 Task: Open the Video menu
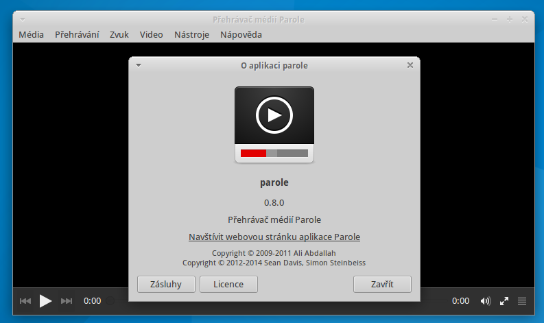(x=152, y=35)
